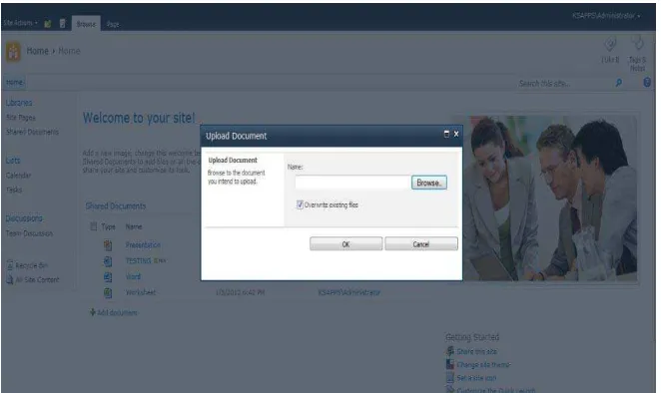Open the Administrator user account menu
The width and height of the screenshot is (661, 393).
click(606, 16)
